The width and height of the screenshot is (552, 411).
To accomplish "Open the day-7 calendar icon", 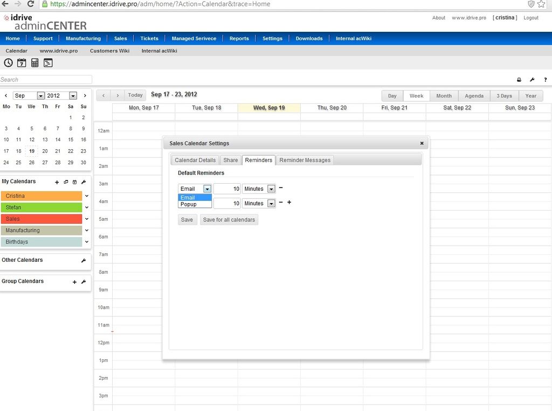I will click(22, 63).
